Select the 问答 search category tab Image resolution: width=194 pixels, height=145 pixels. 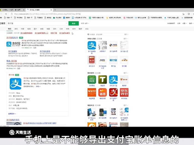click(22, 29)
